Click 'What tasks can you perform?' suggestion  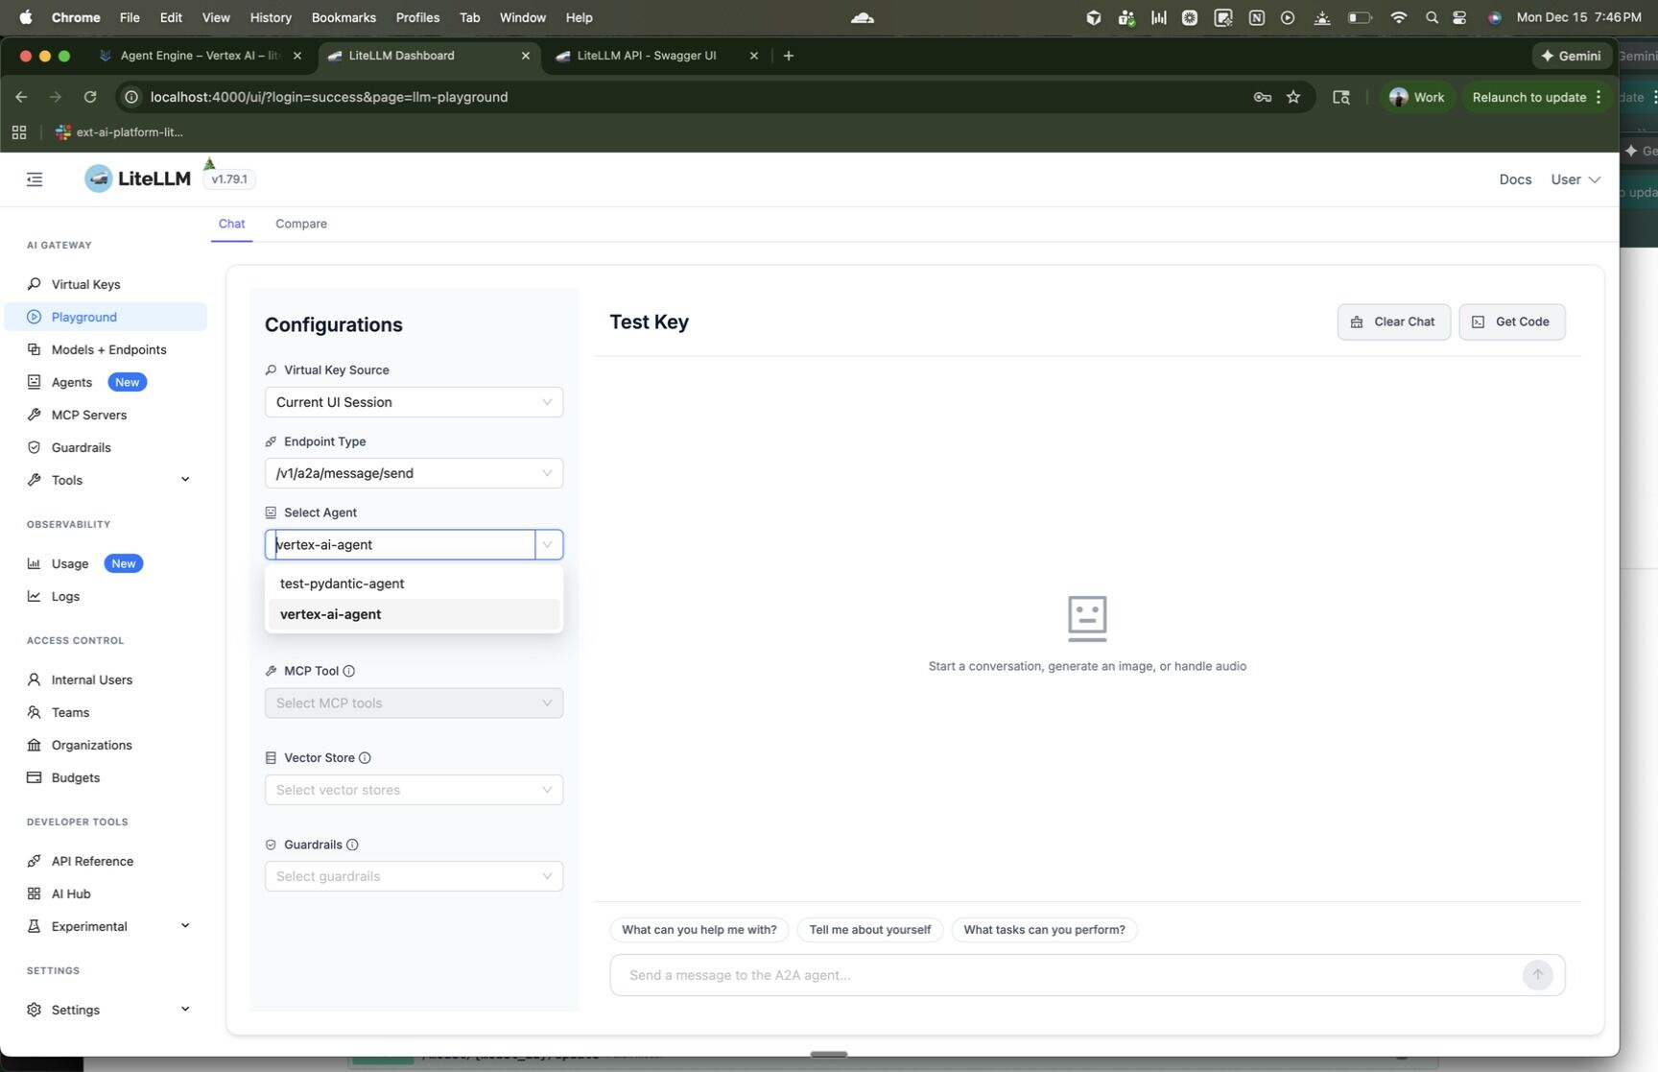(1044, 930)
